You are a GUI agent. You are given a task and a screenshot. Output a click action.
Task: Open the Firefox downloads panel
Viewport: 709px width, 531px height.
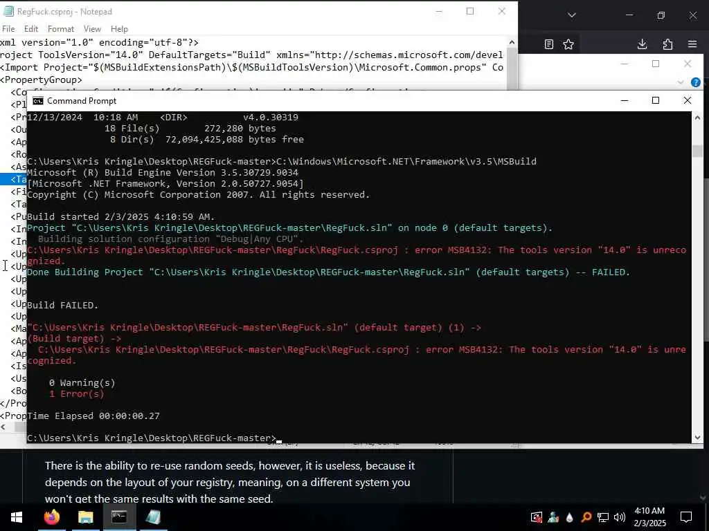pos(642,44)
